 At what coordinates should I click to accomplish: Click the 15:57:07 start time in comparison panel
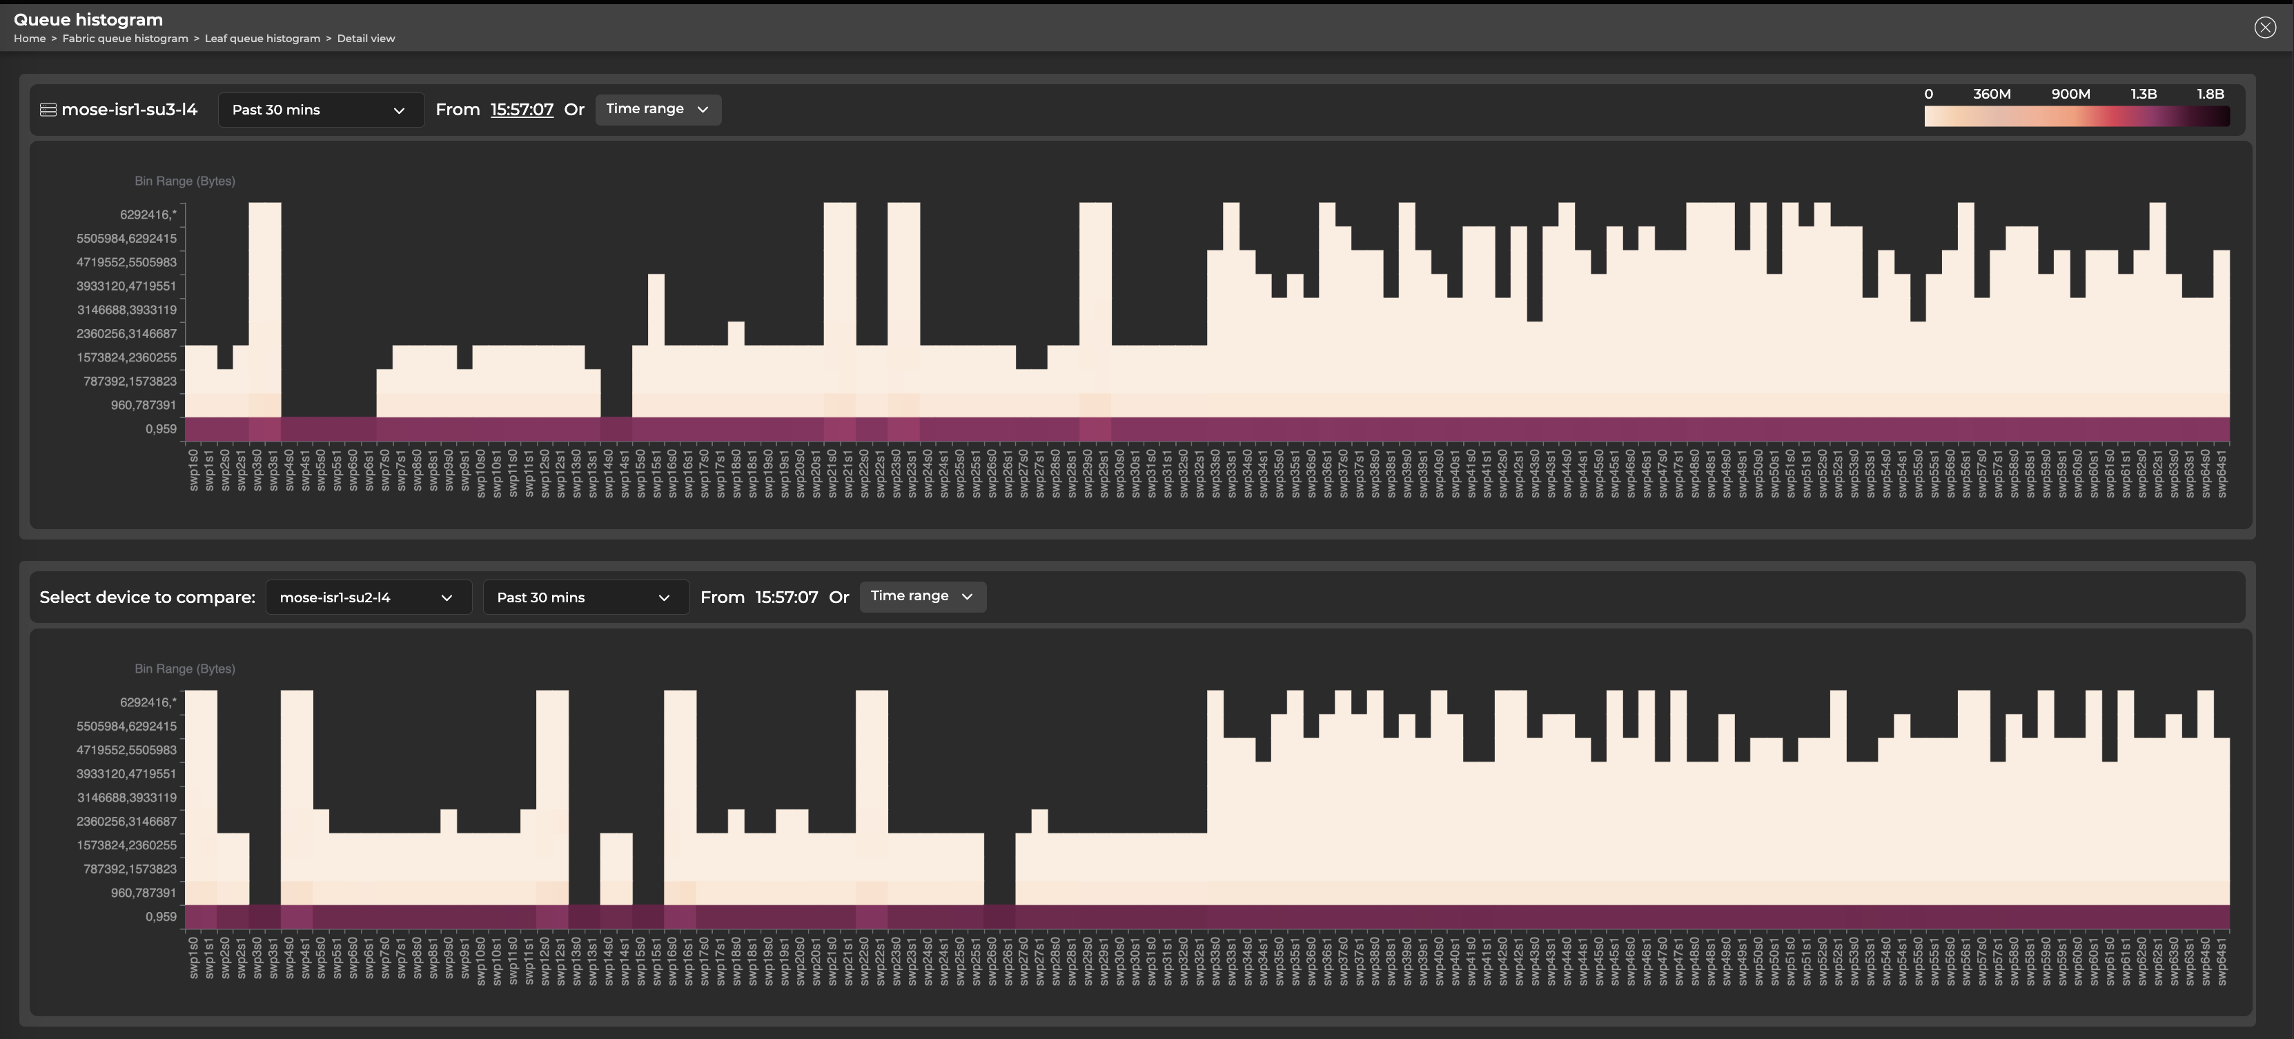(786, 597)
